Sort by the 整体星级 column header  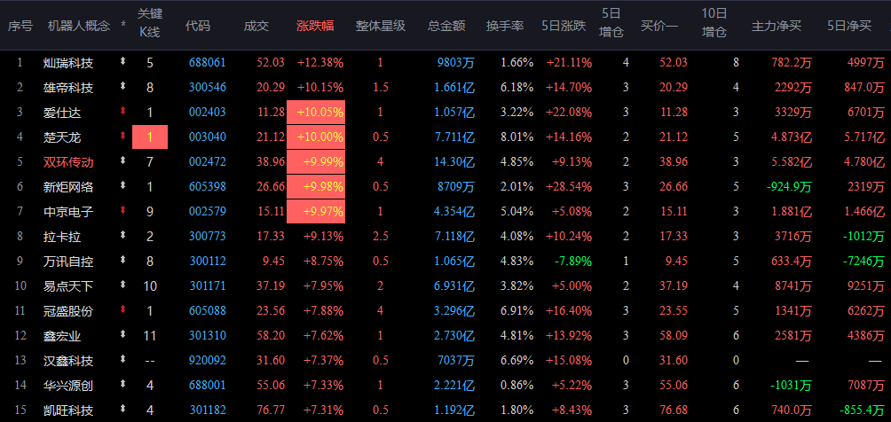381,26
